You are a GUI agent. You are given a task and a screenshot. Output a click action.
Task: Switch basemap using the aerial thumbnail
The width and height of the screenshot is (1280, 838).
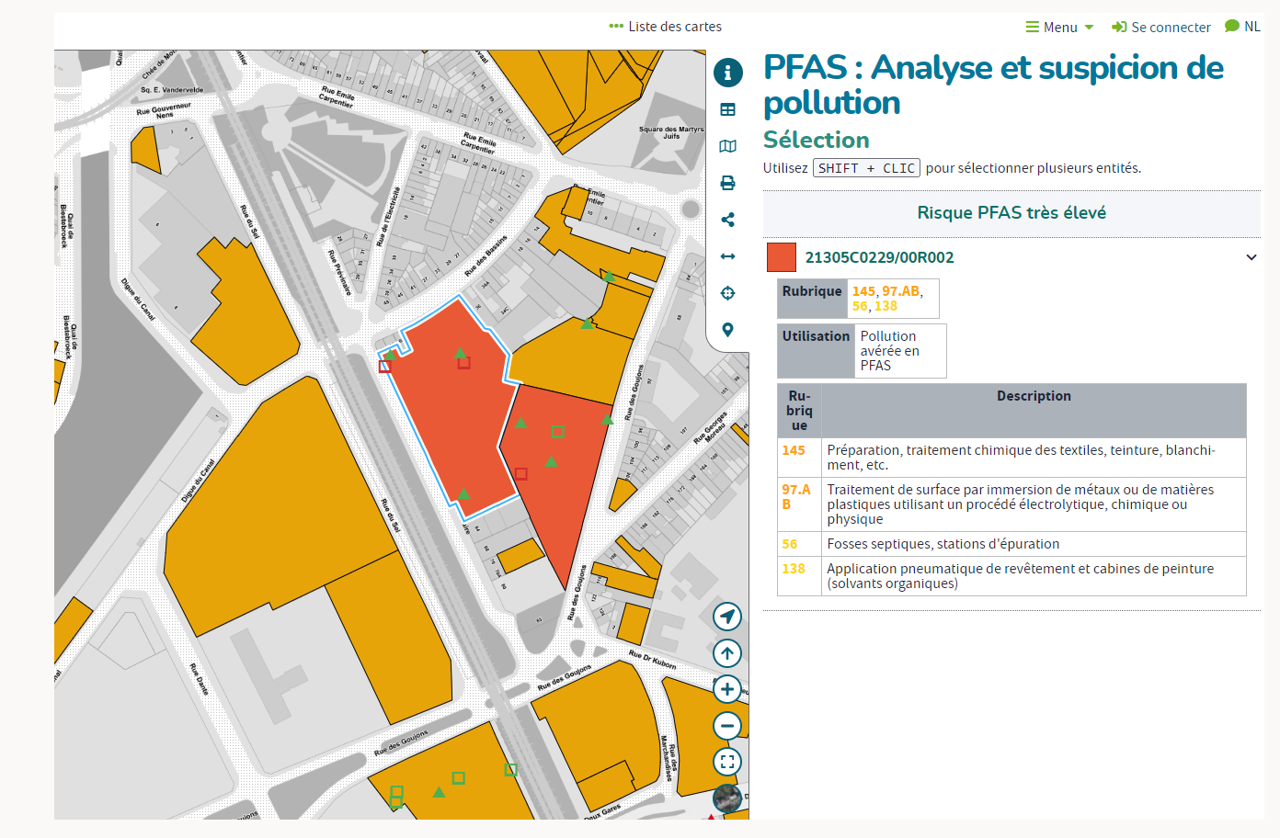(727, 798)
